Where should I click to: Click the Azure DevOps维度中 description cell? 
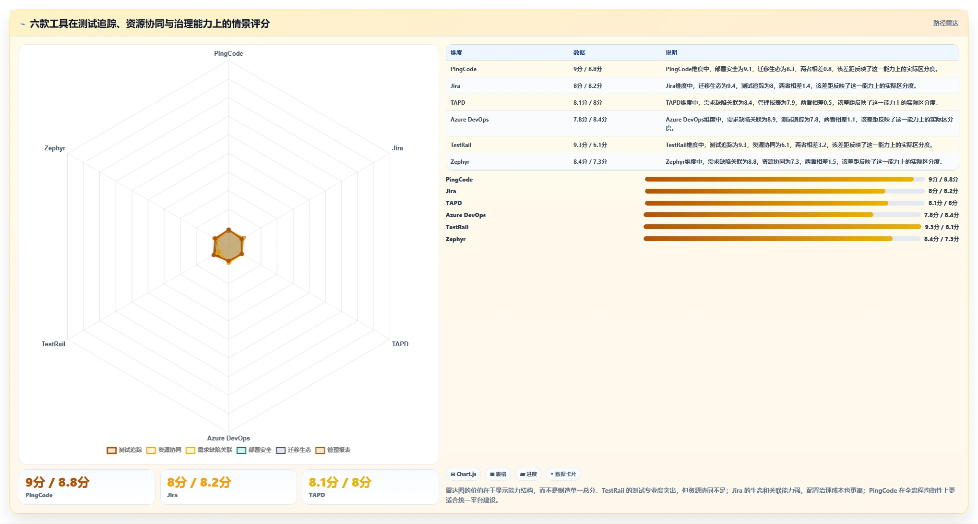click(810, 124)
